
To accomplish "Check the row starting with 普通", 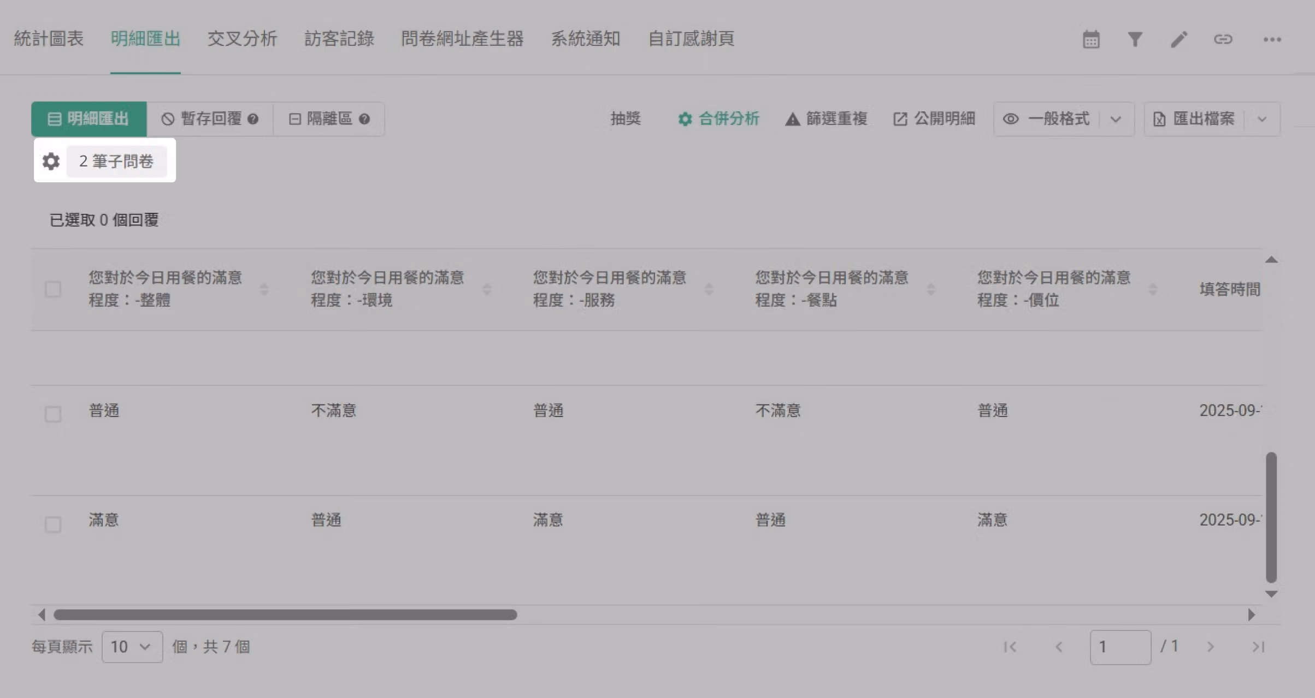I will [53, 414].
